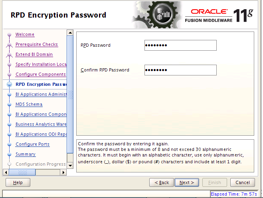The image size is (263, 198).
Task: Click the Extend BI Domain step node icon
Action: click(10, 55)
